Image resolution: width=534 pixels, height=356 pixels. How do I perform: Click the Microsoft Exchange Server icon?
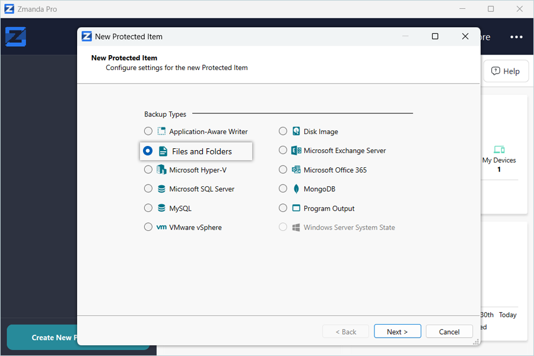[x=296, y=151]
